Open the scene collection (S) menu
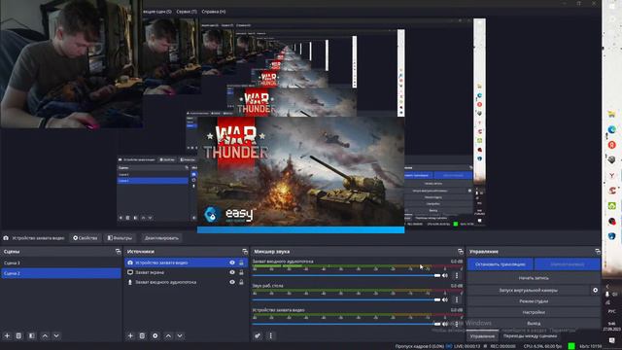The width and height of the screenshot is (622, 350). (x=157, y=12)
